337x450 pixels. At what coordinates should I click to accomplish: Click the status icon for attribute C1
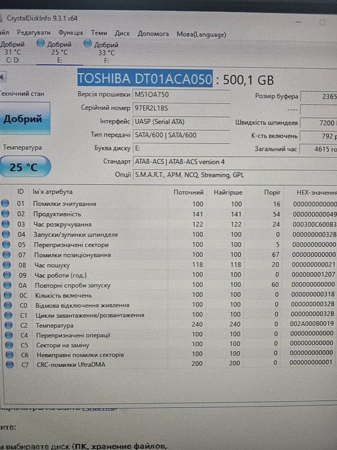click(8, 315)
